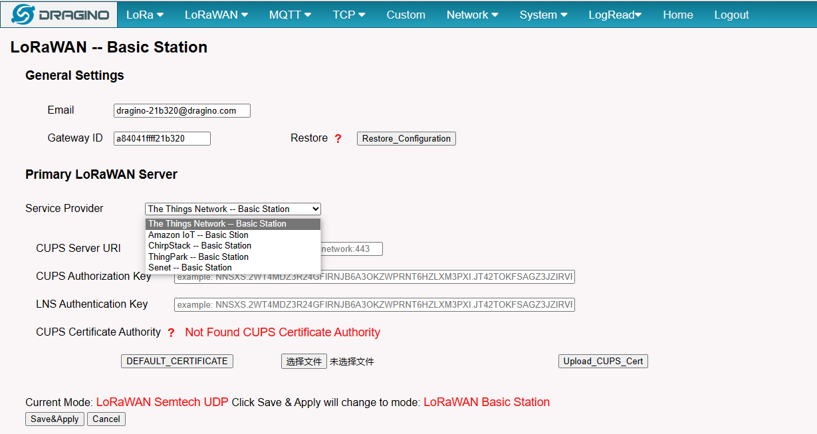This screenshot has height=434, width=817.
Task: Click the DEFAULT_CERTIFICATE button
Action: [x=177, y=361]
